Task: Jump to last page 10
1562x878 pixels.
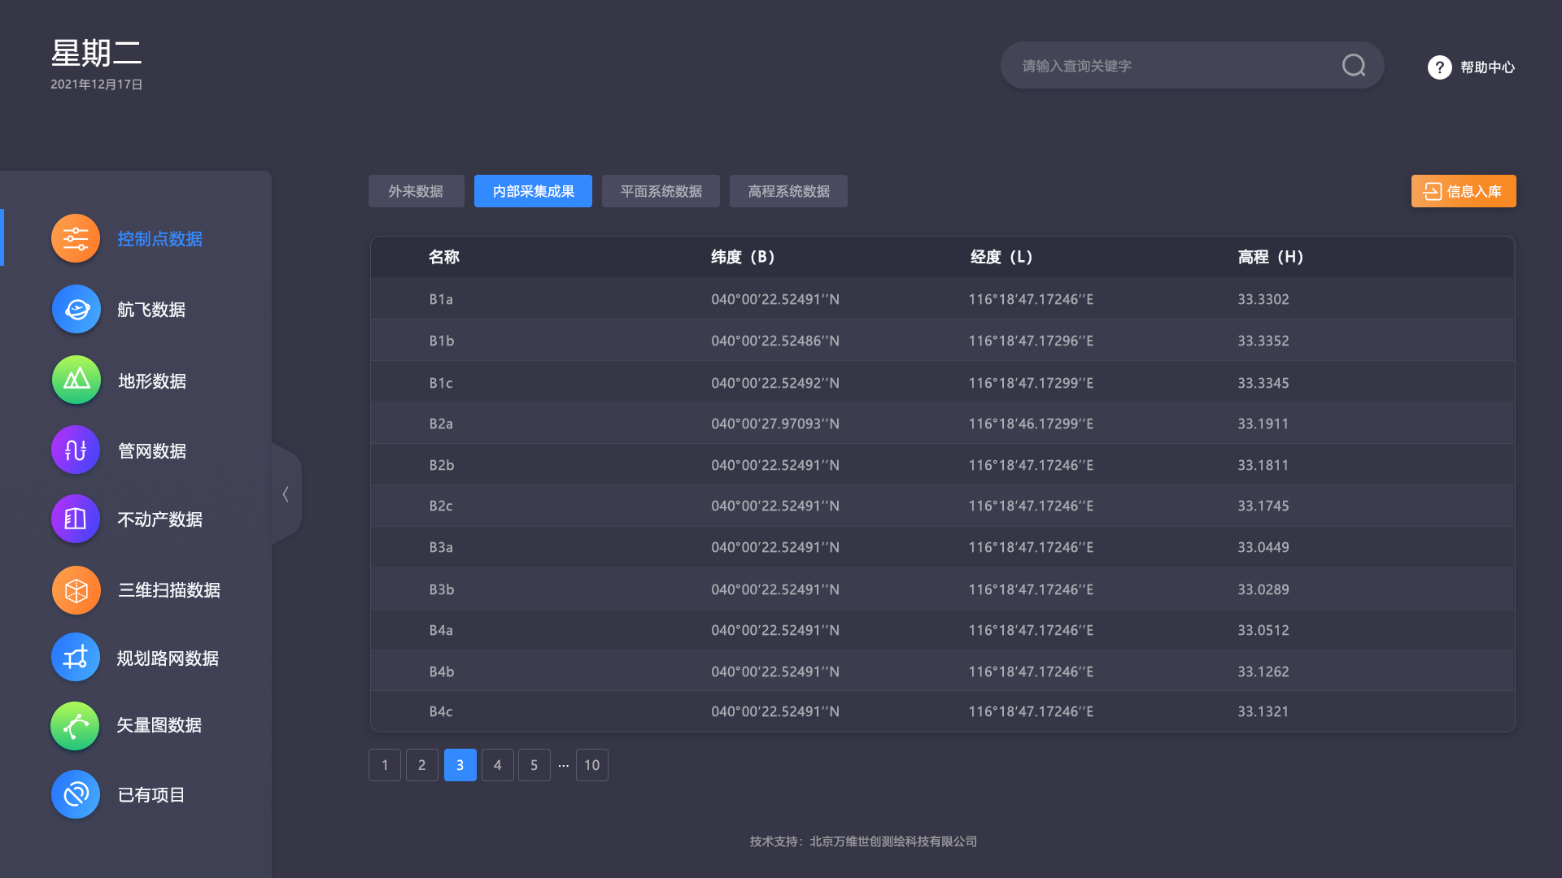Action: (592, 765)
